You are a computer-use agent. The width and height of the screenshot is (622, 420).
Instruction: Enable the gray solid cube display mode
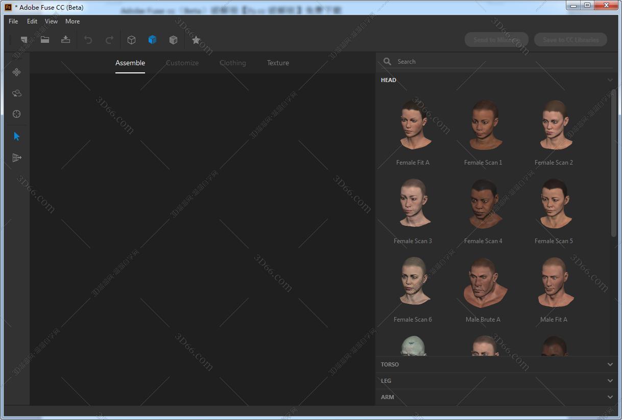173,40
